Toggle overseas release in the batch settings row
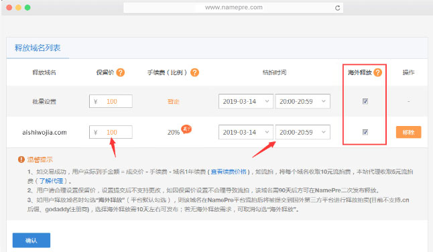 (365, 101)
